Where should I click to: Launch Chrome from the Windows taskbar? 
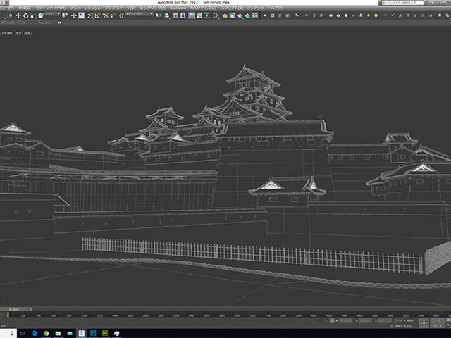pyautogui.click(x=47, y=332)
